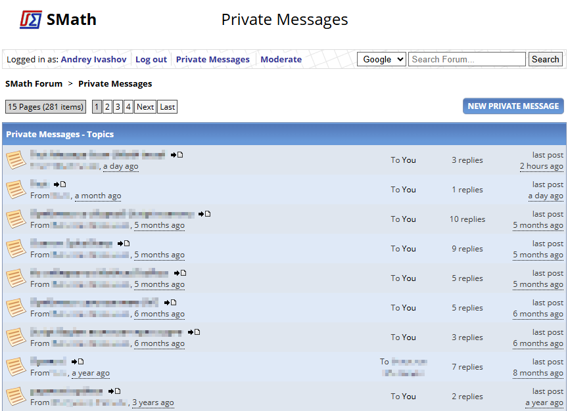
Task: Jump to page 3 of messages
Action: pyautogui.click(x=118, y=106)
